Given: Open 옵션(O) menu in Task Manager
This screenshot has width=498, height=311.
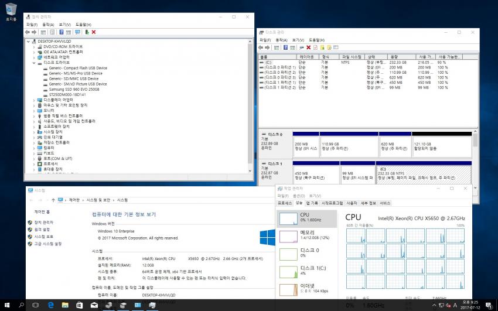Looking at the screenshot, I should [x=299, y=196].
